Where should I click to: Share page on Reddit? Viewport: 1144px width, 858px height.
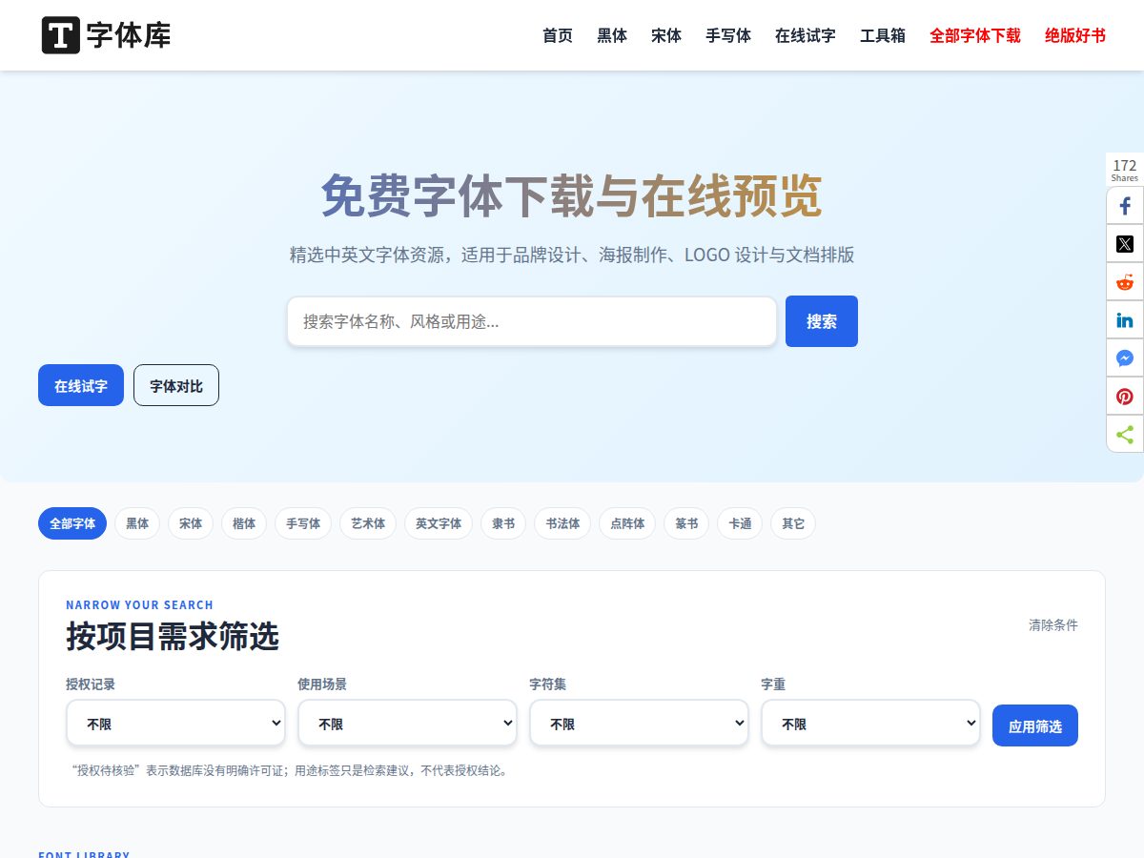click(x=1125, y=282)
